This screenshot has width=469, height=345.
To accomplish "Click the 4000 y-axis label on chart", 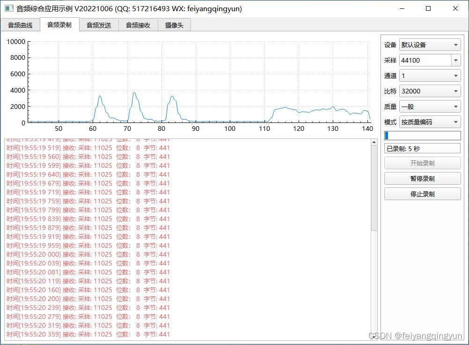I will click(18, 90).
